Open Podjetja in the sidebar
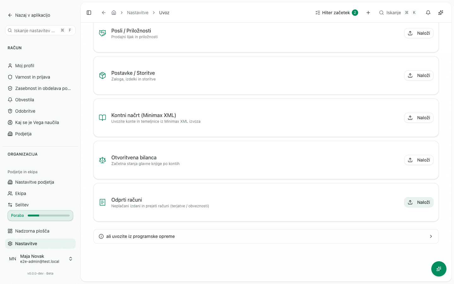Viewport: 454px width, 284px height. click(x=40, y=134)
